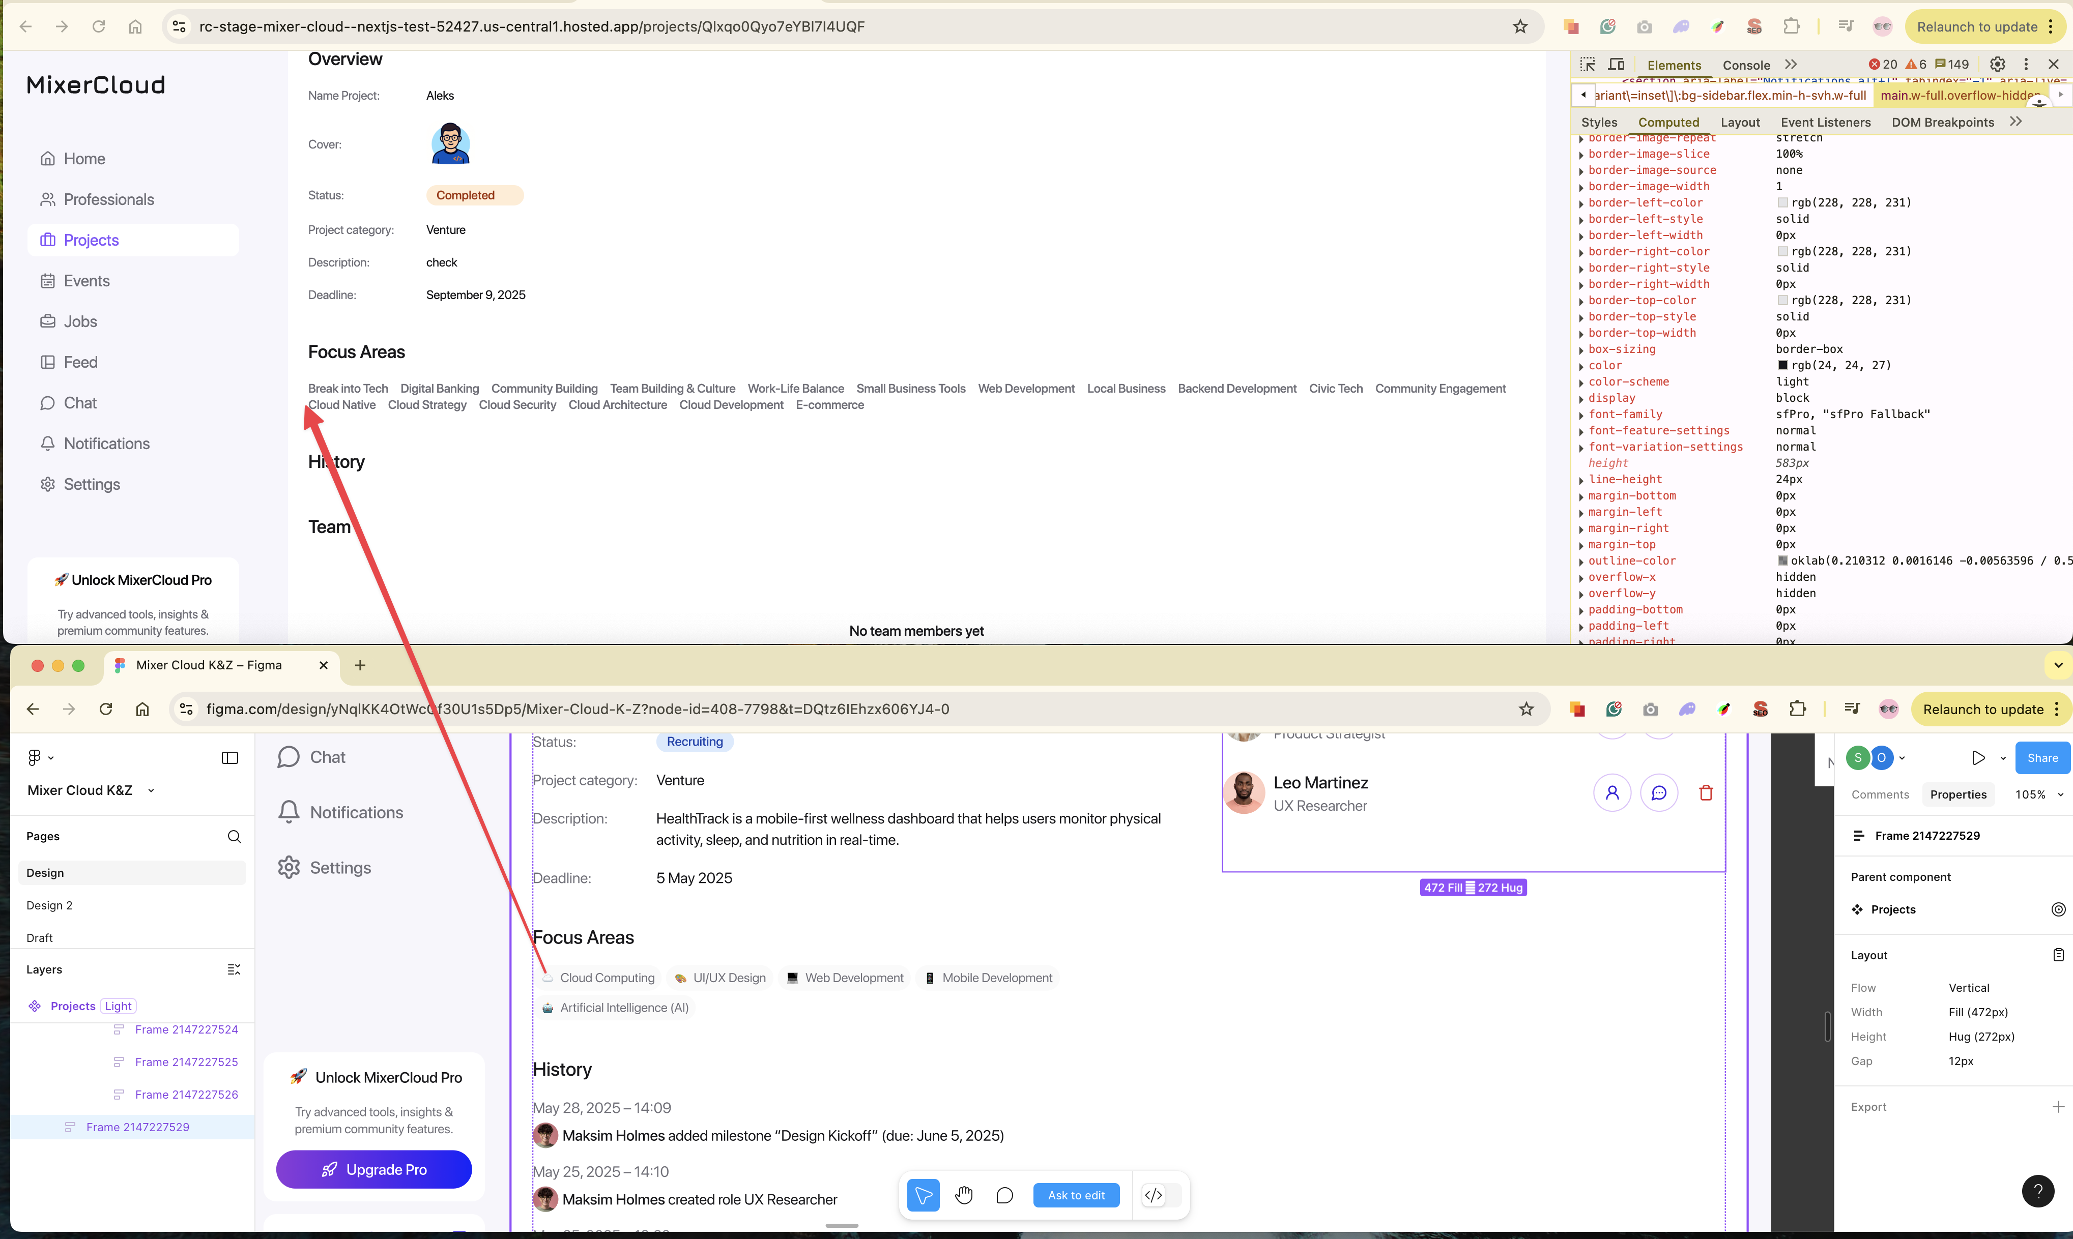Open the Layout tab in DevTools
Image resolution: width=2073 pixels, height=1239 pixels.
[1740, 122]
